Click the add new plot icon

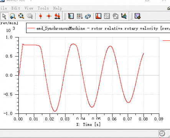[137, 16]
